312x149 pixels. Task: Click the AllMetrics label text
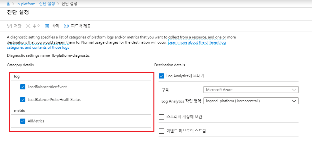coord(36,121)
